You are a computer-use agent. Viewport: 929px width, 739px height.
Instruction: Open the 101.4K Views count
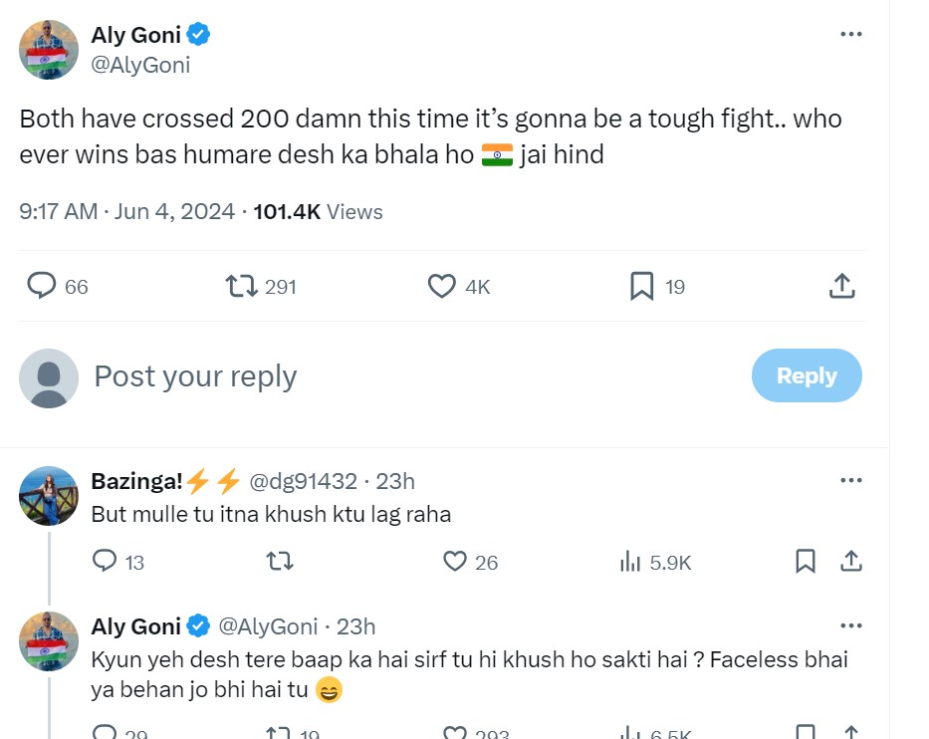(318, 211)
